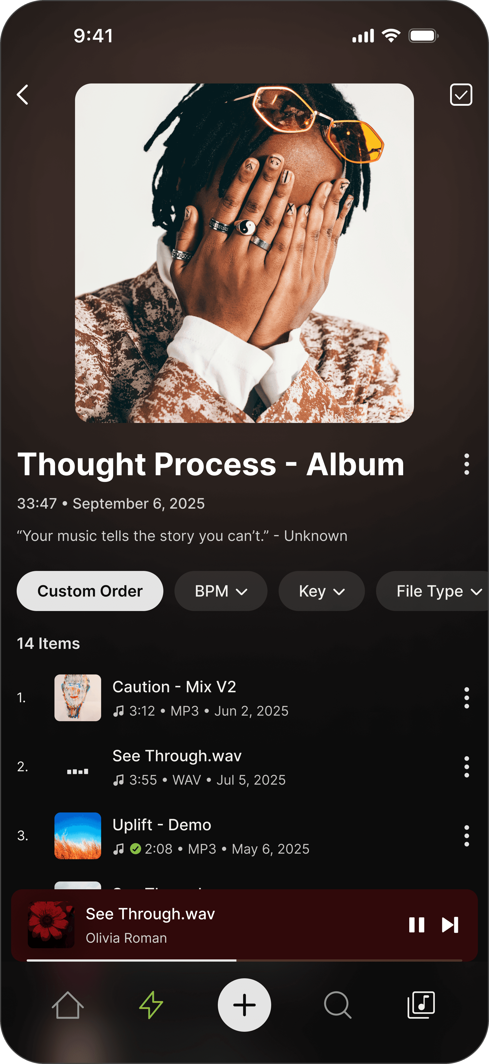This screenshot has height=1064, width=489.
Task: Expand the File Type filter dropdown
Action: pos(433,591)
